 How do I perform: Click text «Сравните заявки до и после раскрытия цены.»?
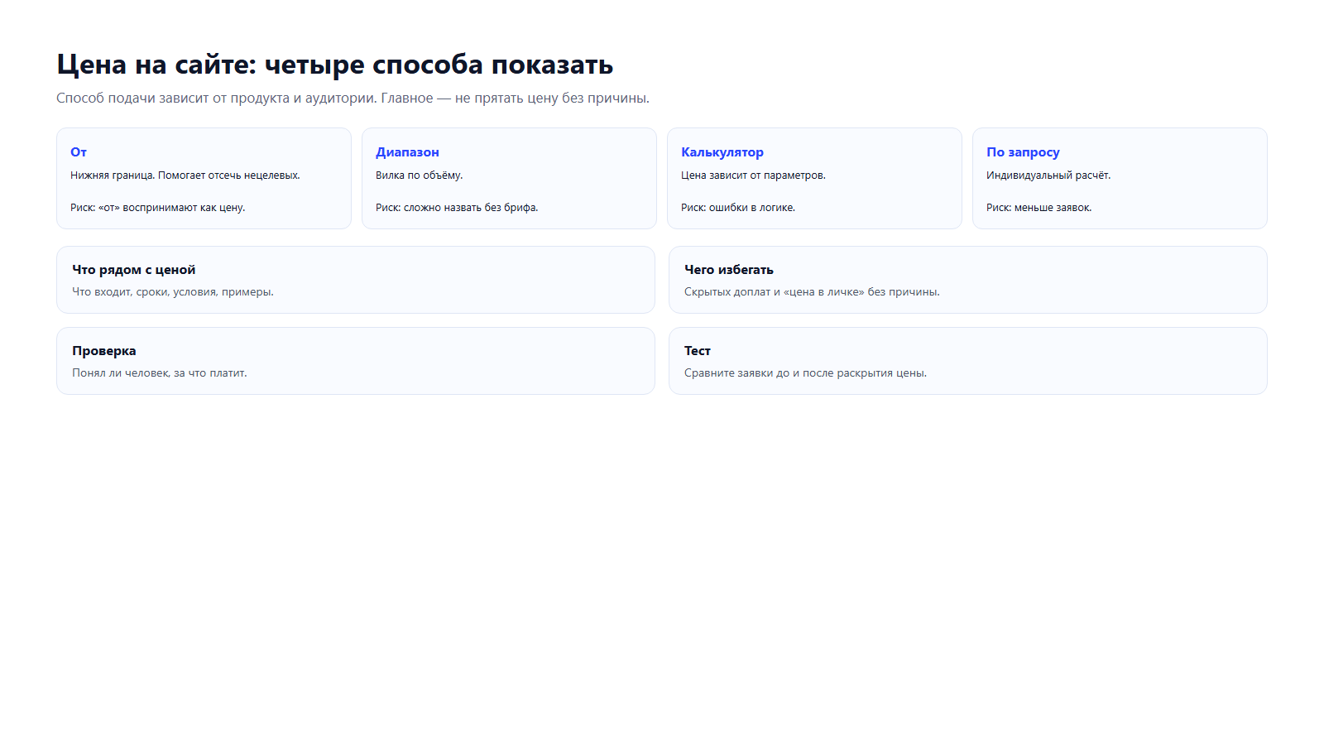(x=805, y=373)
